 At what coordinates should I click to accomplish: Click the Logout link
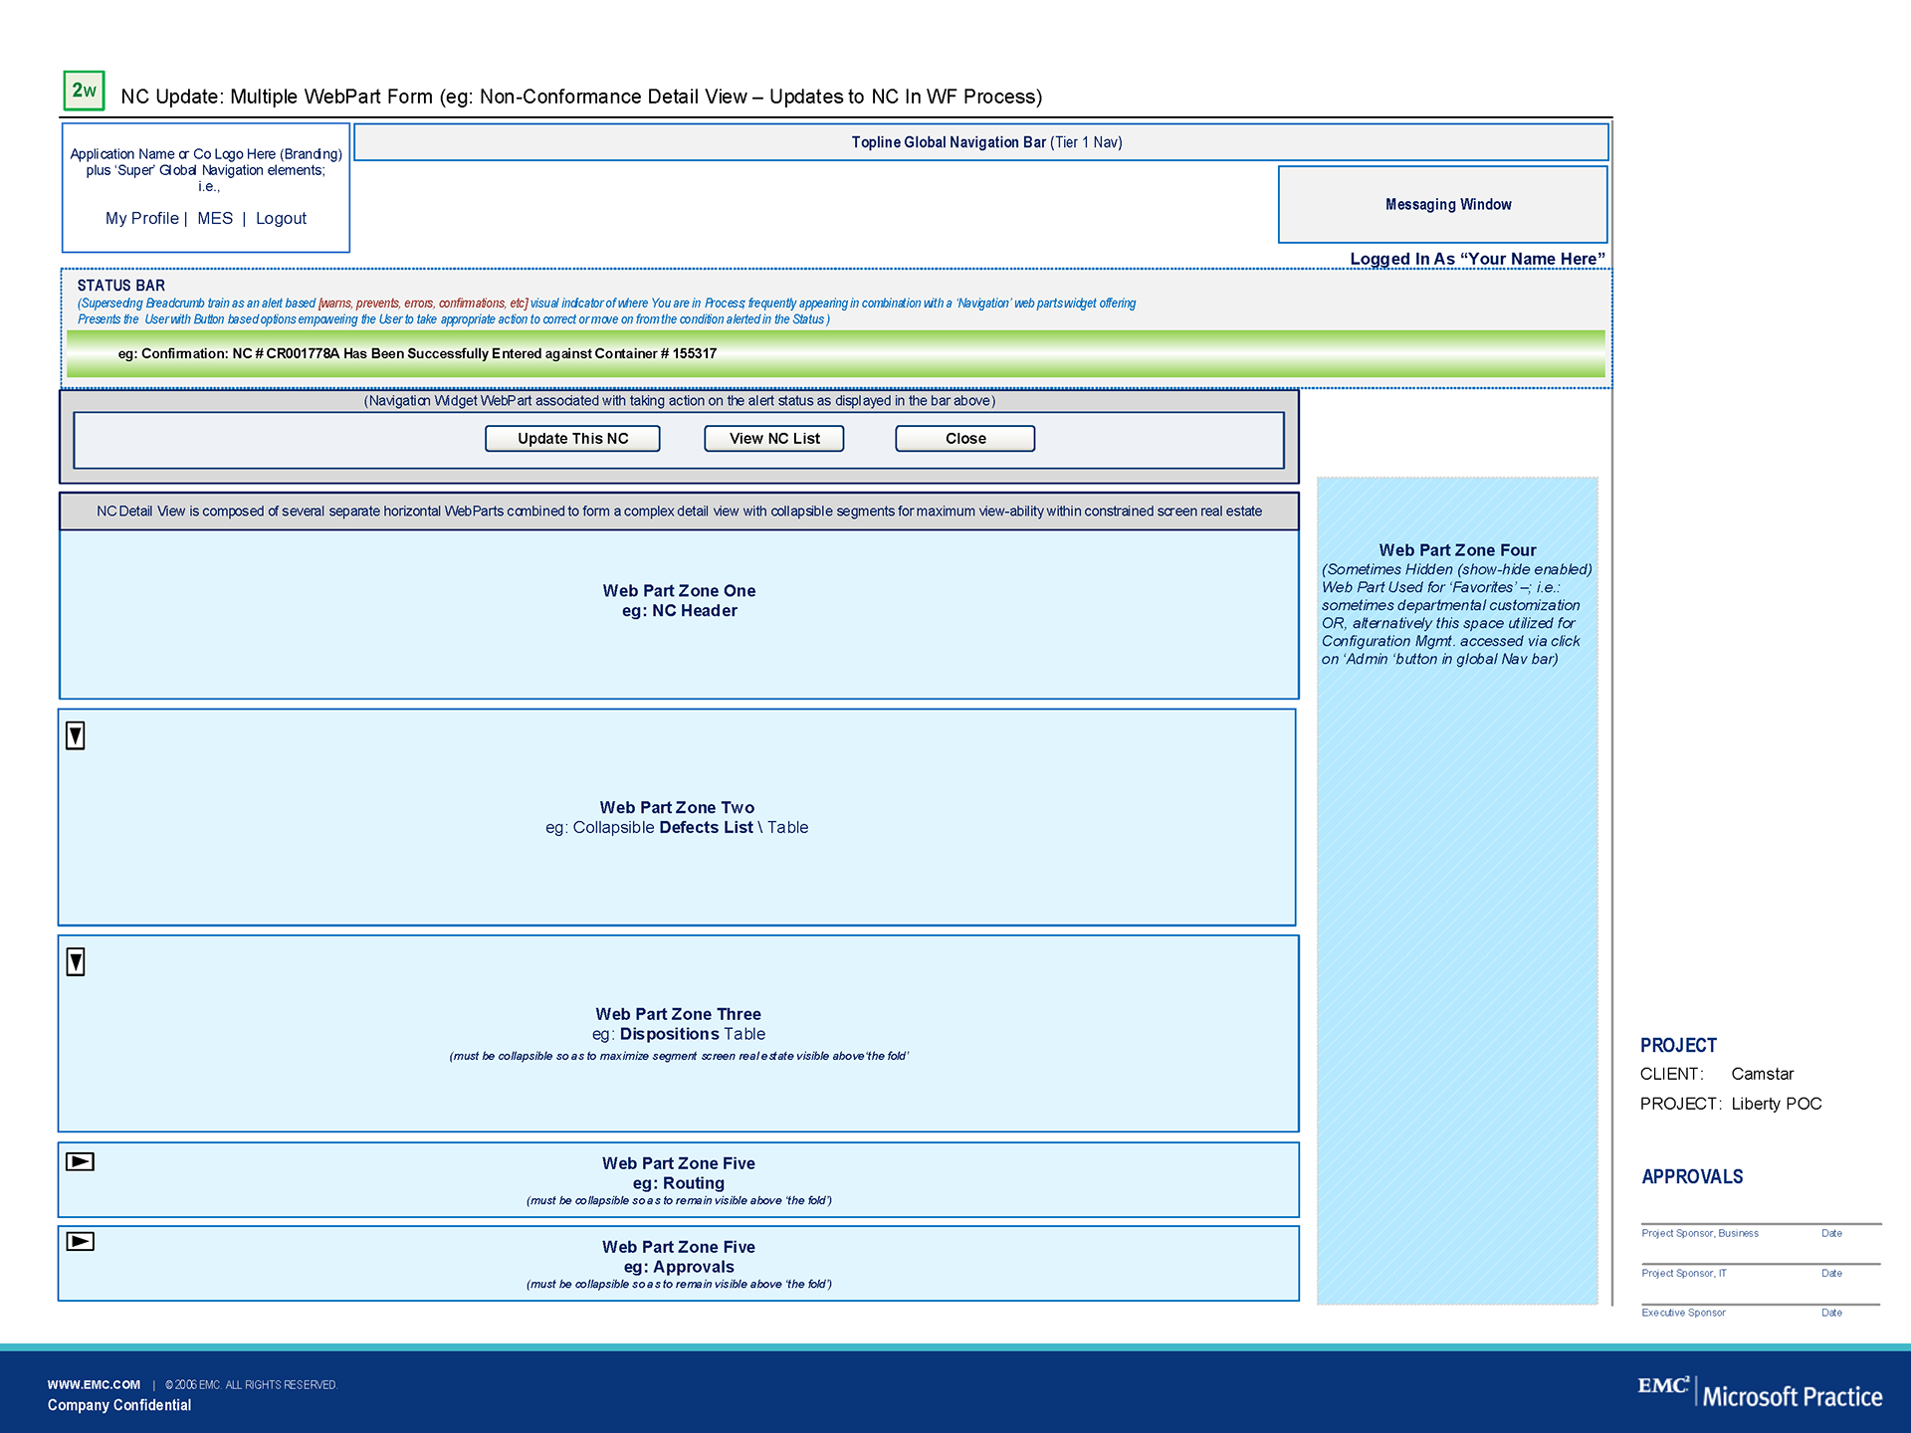point(281,219)
